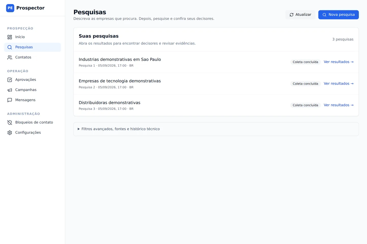This screenshot has height=244, width=367.
Task: Click the Mensagens chat bubble icon
Action: point(10,100)
